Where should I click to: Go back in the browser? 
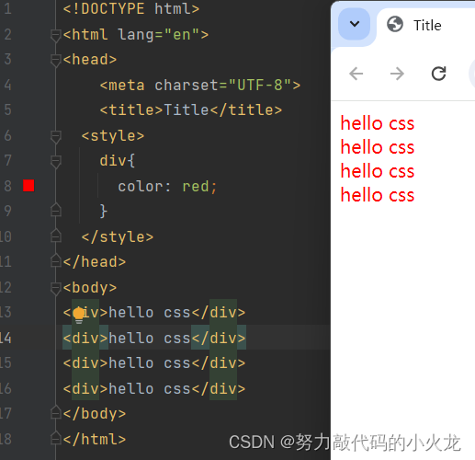pyautogui.click(x=356, y=74)
